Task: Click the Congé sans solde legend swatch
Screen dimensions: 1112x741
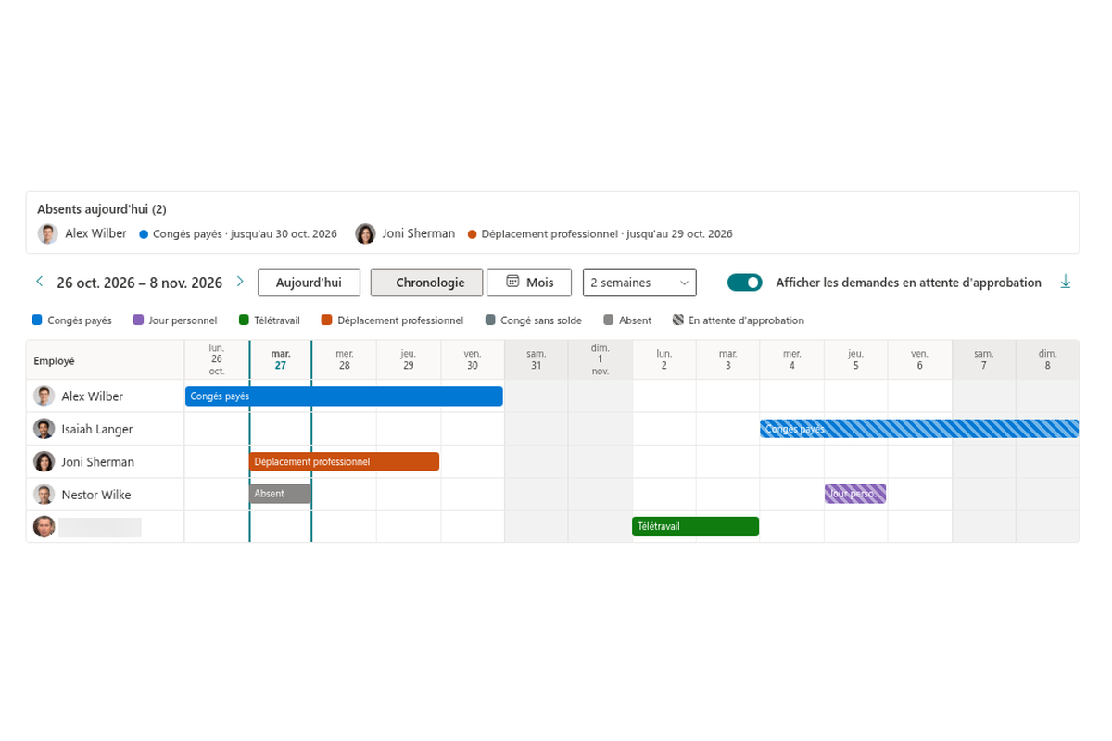Action: [x=490, y=320]
